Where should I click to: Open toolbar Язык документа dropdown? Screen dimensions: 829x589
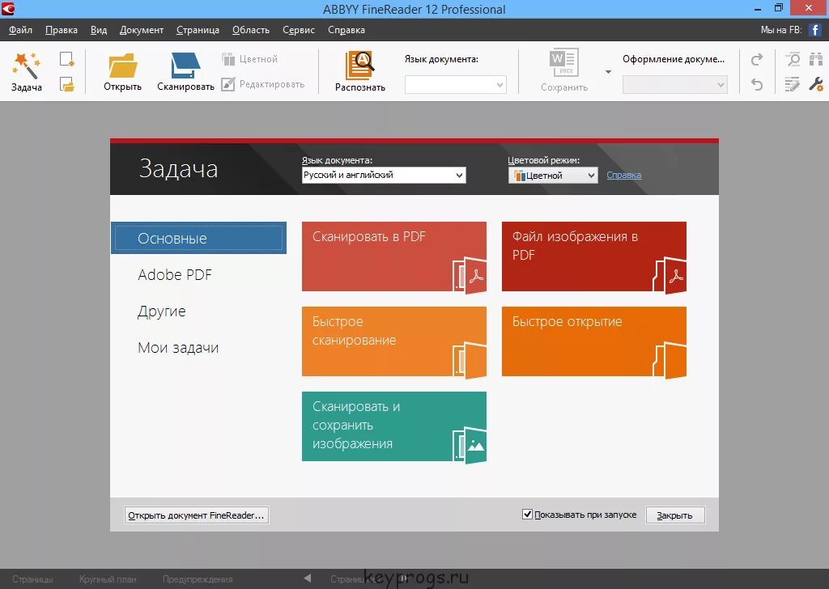[455, 84]
